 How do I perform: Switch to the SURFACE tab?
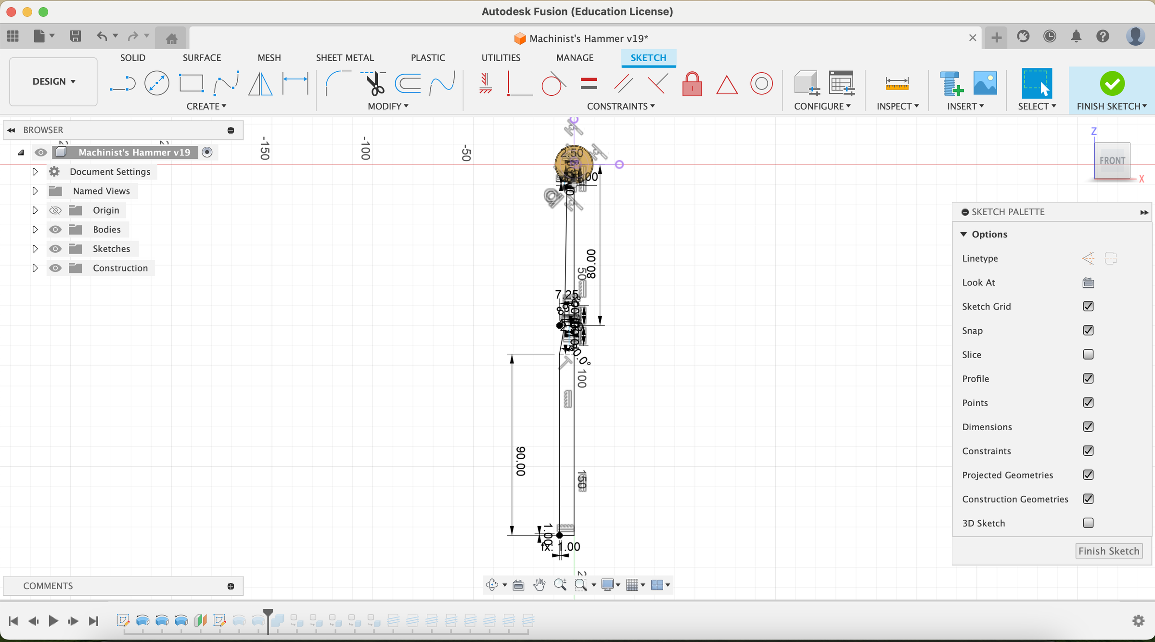pyautogui.click(x=202, y=58)
